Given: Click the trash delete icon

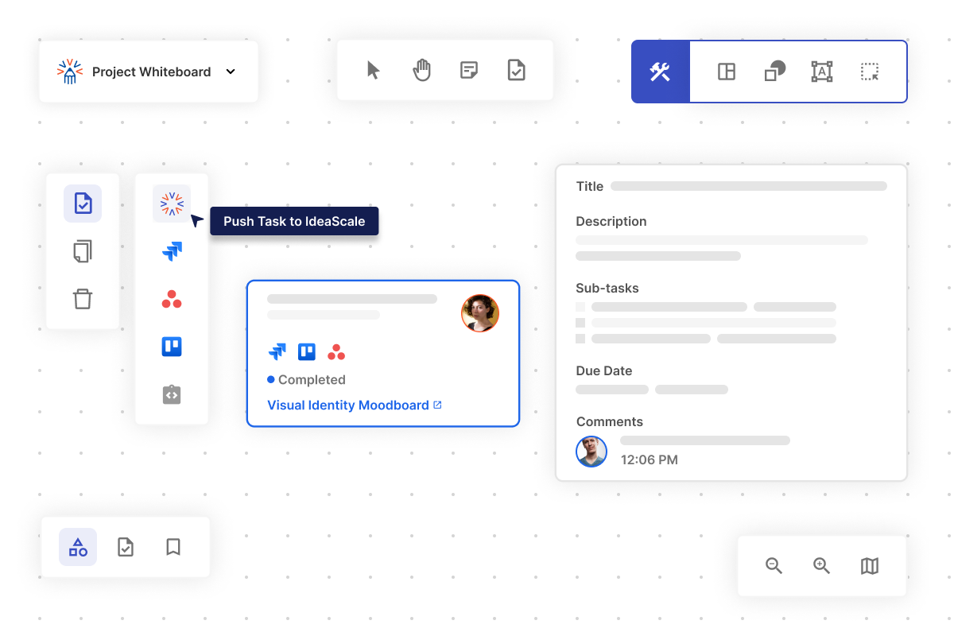Looking at the screenshot, I should pyautogui.click(x=83, y=299).
